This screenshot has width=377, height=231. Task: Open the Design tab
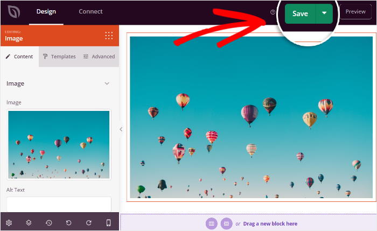click(x=46, y=11)
